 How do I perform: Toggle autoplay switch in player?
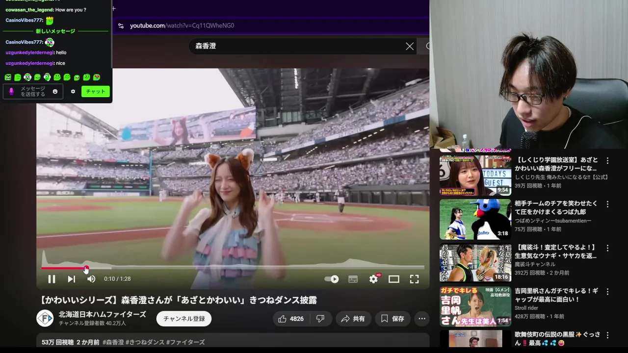click(x=332, y=279)
